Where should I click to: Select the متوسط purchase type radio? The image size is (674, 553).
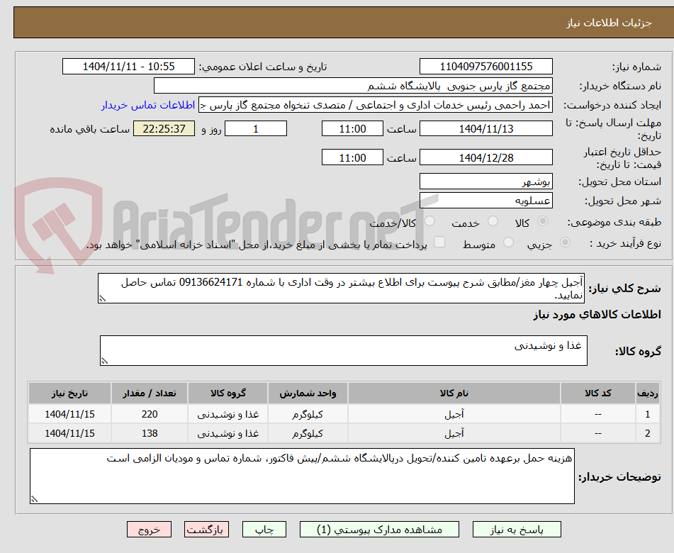tap(508, 242)
